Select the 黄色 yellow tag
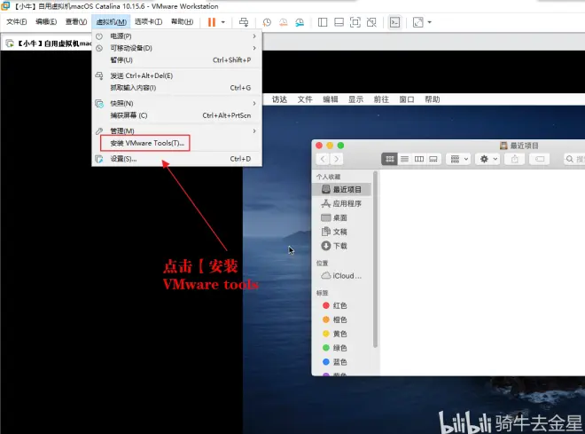The height and width of the screenshot is (434, 585). [342, 334]
